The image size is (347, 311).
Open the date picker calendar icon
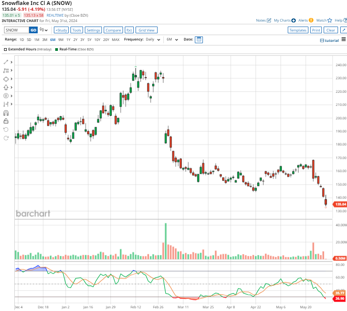(199, 40)
